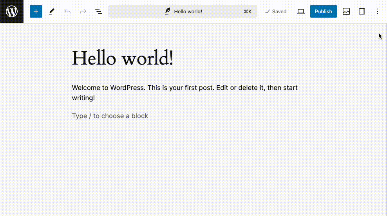Image resolution: width=387 pixels, height=216 pixels.
Task: Click the feather icon in command bar
Action: [x=167, y=11]
